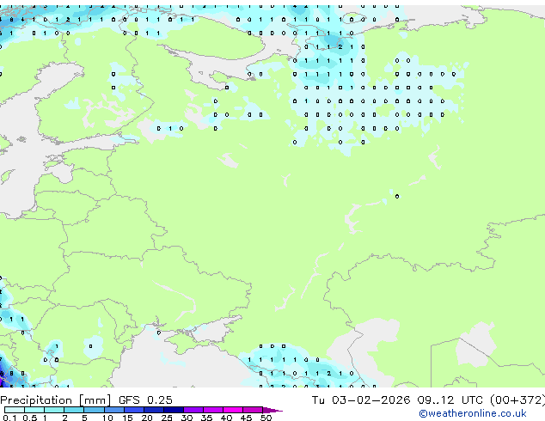Pick the magenta legend swatch between 40 and 45

click(233, 410)
